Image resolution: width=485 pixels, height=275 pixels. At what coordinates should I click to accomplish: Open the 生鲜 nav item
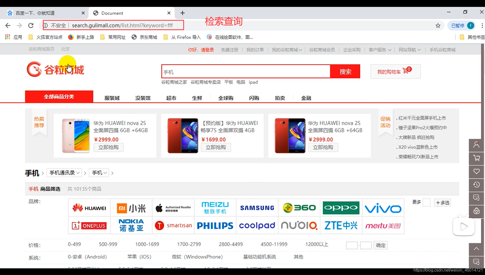197,98
